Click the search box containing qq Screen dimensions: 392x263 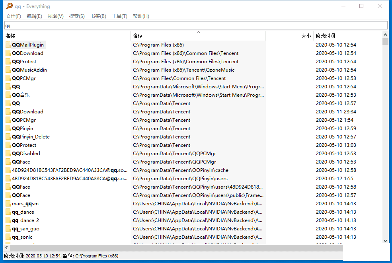196,25
